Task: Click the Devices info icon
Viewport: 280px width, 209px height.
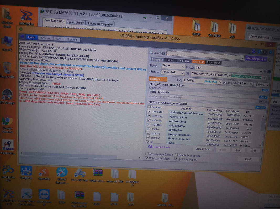Action: tap(163, 54)
